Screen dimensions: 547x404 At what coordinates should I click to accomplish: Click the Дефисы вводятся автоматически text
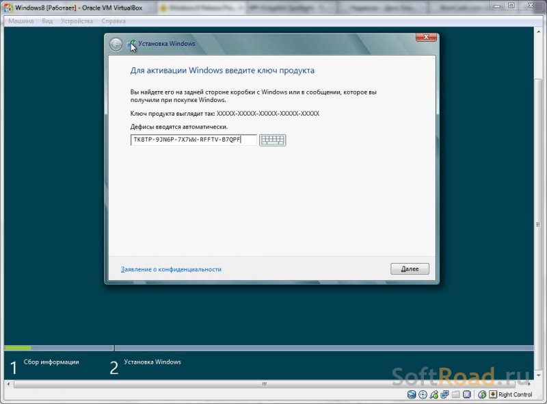[179, 127]
